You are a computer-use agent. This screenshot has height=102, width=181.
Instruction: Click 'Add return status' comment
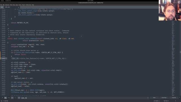click(22, 82)
